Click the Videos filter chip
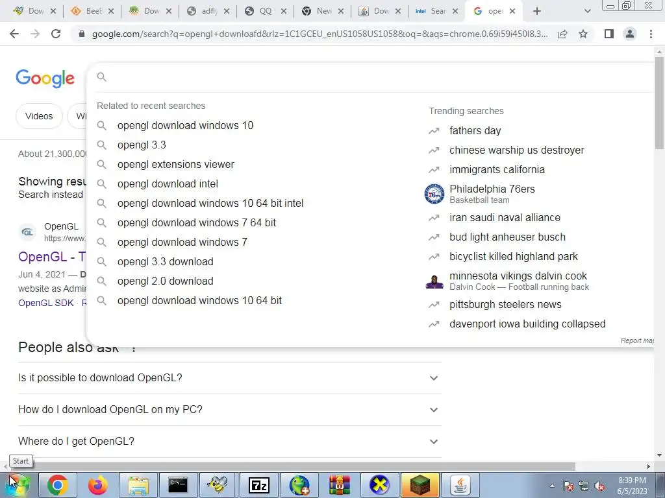Screen dimensions: 665x498 (x=39, y=116)
